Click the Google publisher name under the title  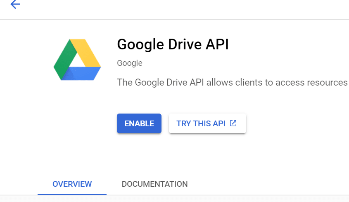point(130,63)
